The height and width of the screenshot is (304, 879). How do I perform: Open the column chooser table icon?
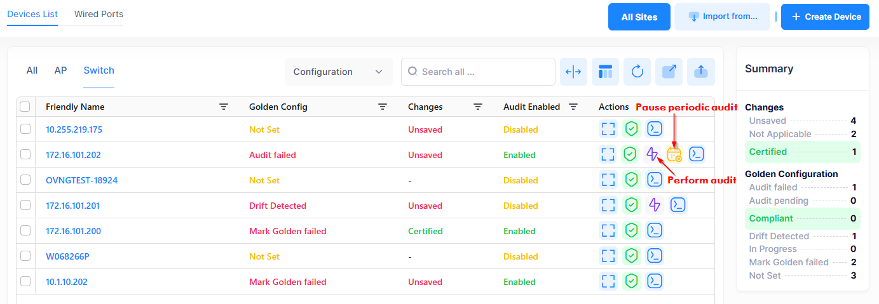(605, 72)
